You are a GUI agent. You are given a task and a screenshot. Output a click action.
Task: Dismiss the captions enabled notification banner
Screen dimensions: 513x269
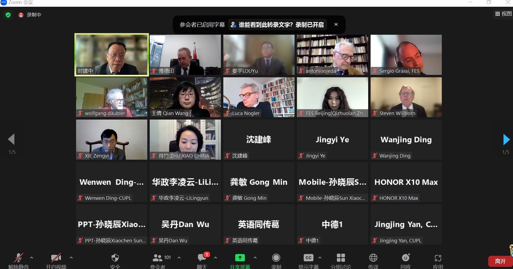point(336,25)
